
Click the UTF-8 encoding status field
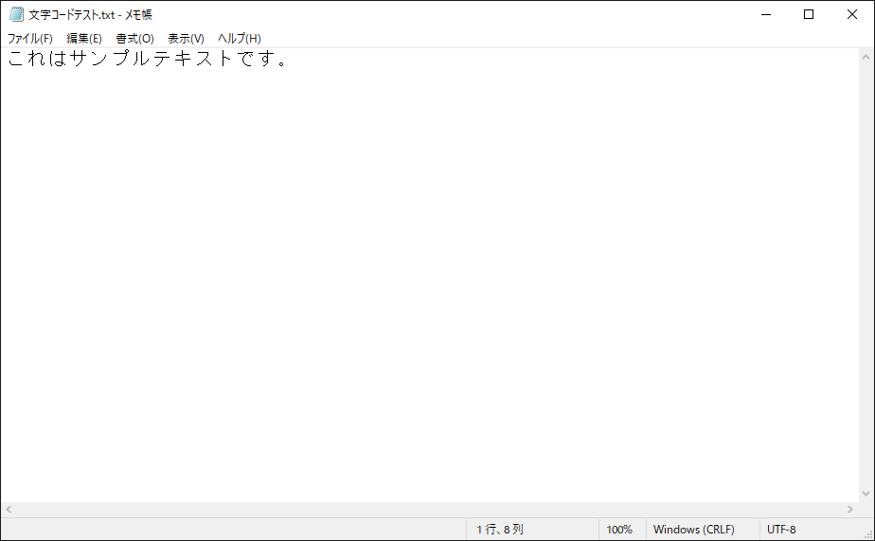tap(781, 530)
